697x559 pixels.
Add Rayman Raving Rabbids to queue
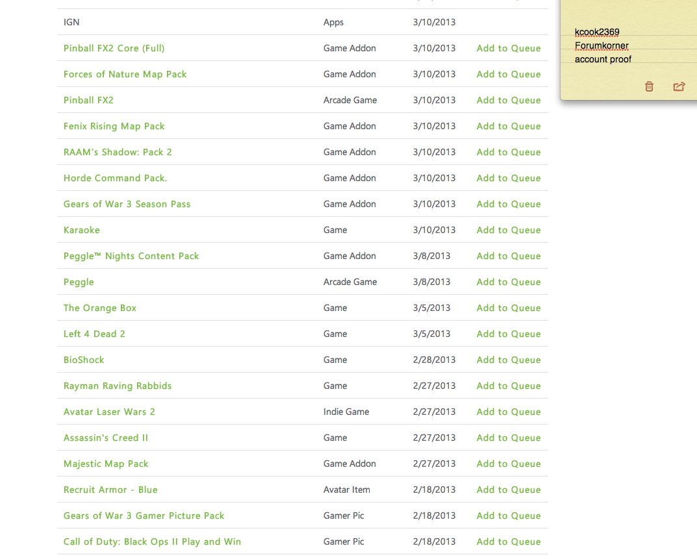pos(509,386)
